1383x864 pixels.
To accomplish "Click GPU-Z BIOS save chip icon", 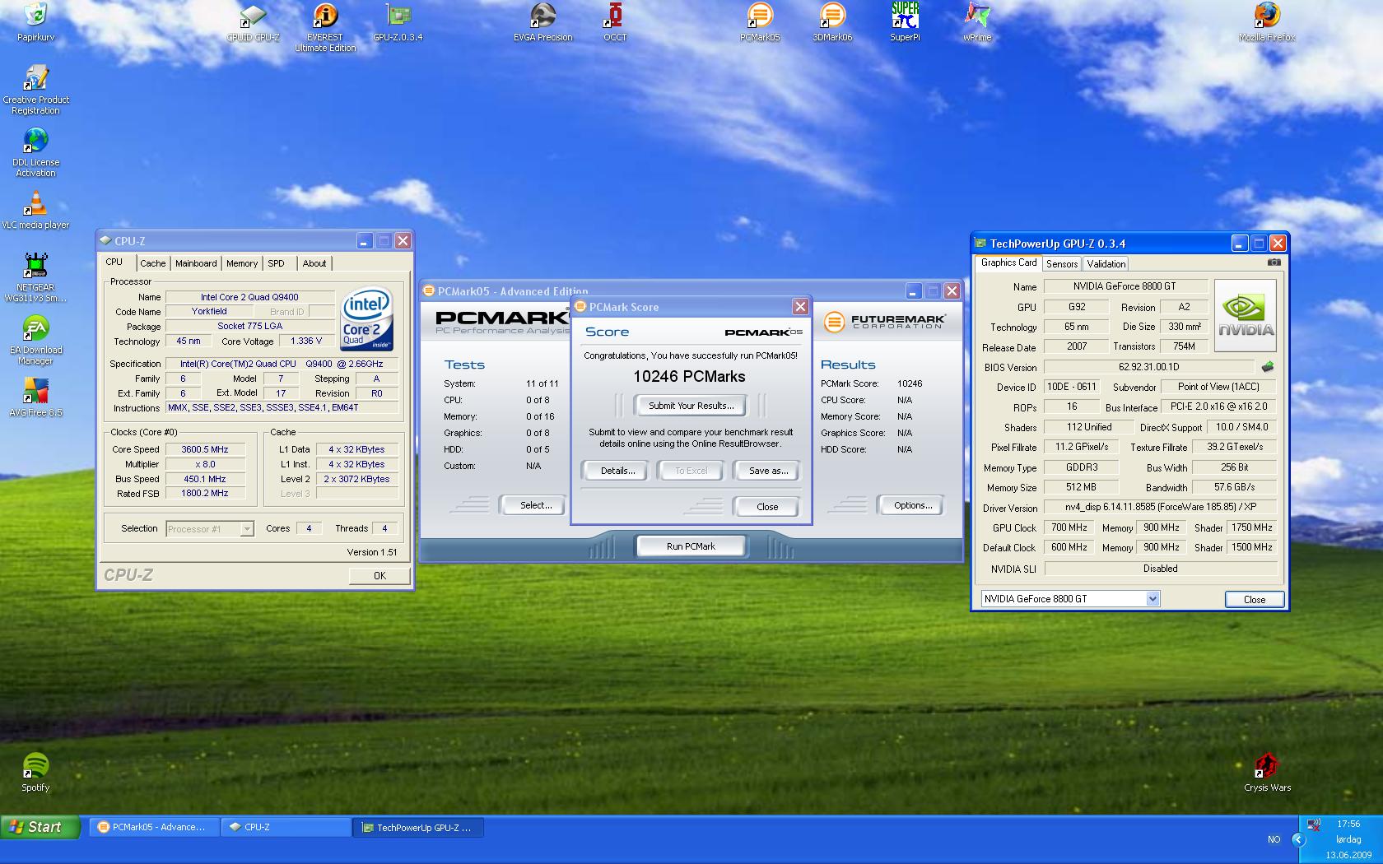I will point(1268,367).
